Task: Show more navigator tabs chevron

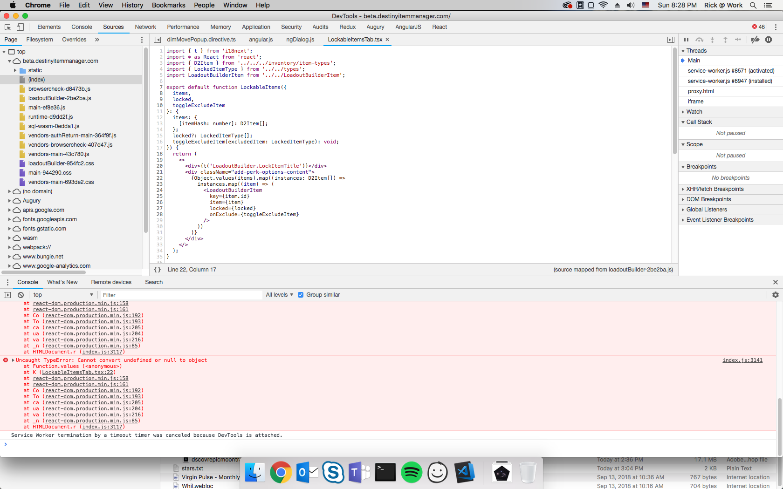Action: point(97,40)
